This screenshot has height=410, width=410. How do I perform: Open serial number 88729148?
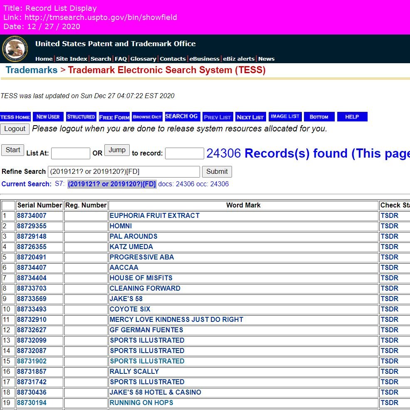click(32, 236)
